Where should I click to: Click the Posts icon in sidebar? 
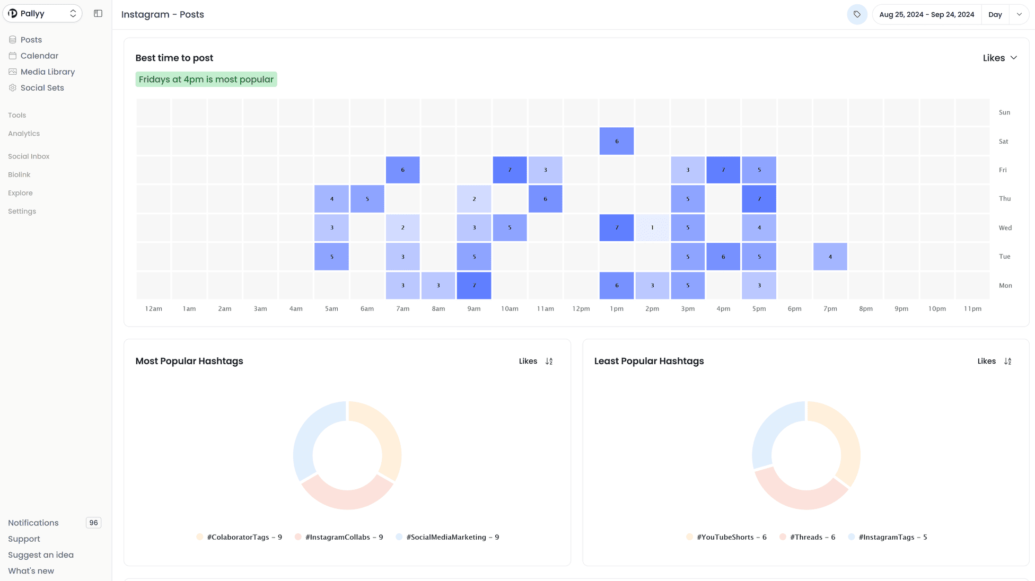point(13,39)
